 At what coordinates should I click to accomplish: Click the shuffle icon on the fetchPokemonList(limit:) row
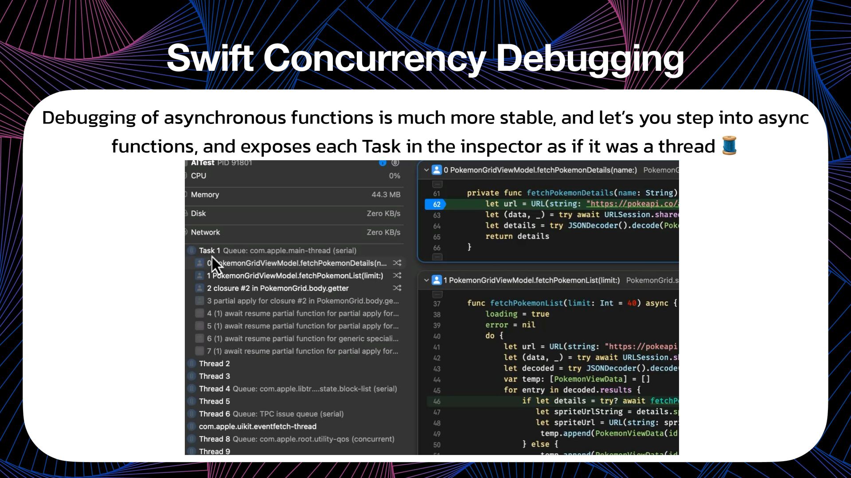click(397, 276)
